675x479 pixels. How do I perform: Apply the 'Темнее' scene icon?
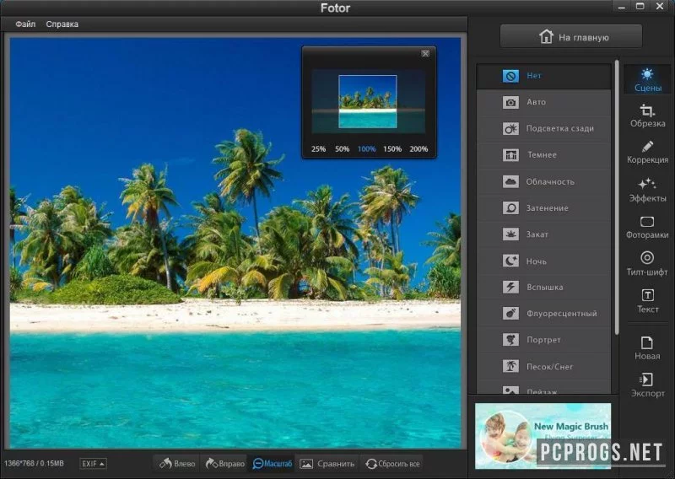(x=510, y=155)
